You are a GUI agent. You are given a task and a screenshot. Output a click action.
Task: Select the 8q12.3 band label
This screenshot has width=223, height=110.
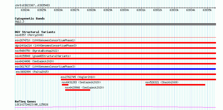point(20,21)
